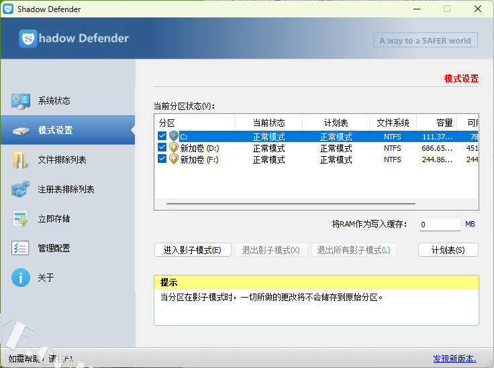Click the 提示 tip header

pyautogui.click(x=316, y=282)
